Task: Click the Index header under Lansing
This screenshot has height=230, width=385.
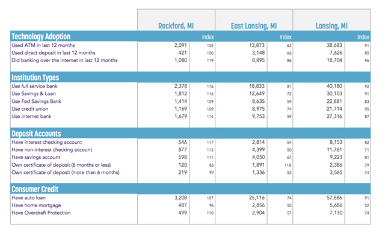Action: point(363,37)
